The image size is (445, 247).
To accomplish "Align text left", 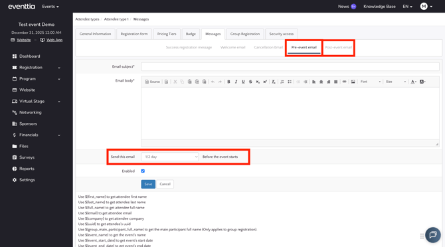I will 314,82.
